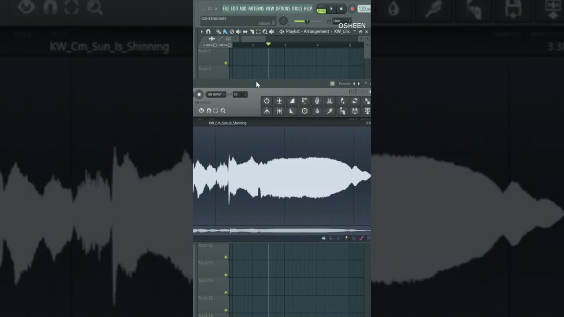Toggle the playlist snap magnet
The image size is (564, 317).
[x=208, y=32]
